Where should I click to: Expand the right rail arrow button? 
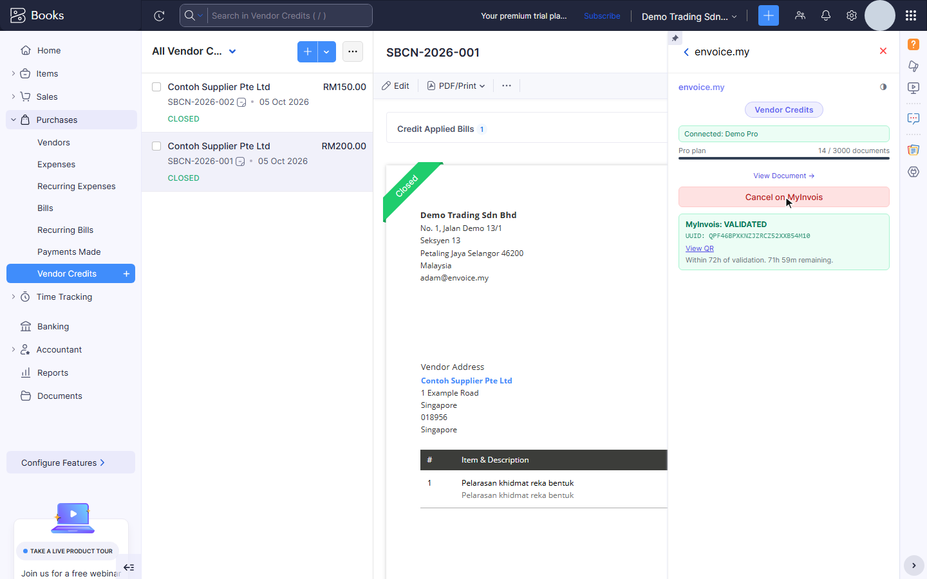pos(913,565)
